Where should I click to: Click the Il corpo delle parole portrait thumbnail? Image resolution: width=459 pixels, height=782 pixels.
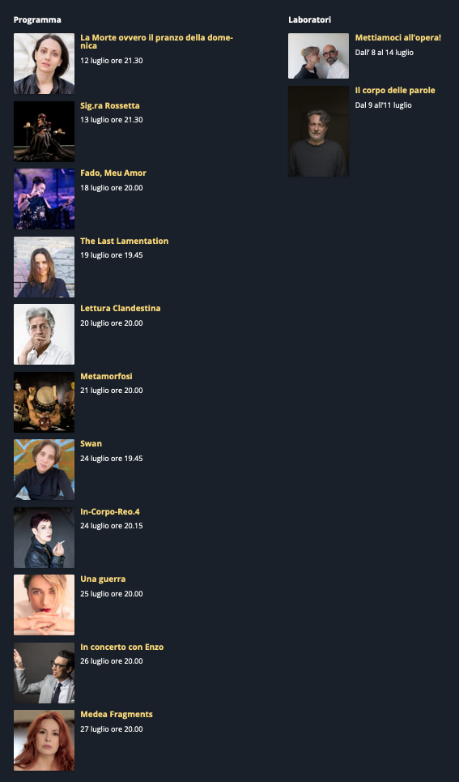[318, 131]
